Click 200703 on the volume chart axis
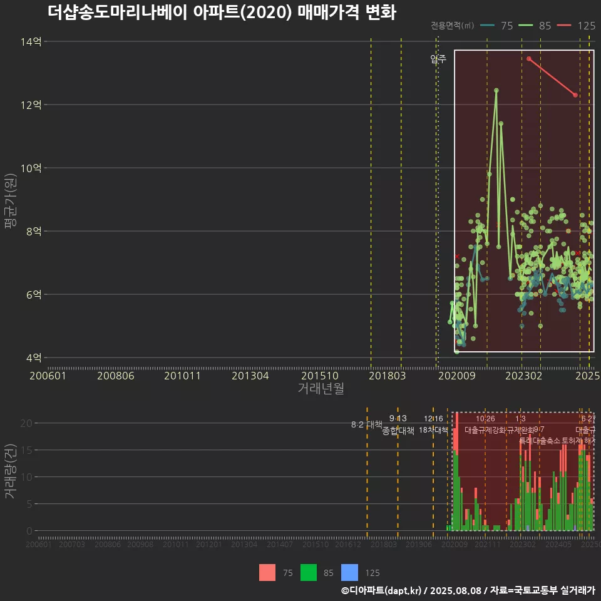Viewport: 601px width, 601px height. click(x=72, y=544)
